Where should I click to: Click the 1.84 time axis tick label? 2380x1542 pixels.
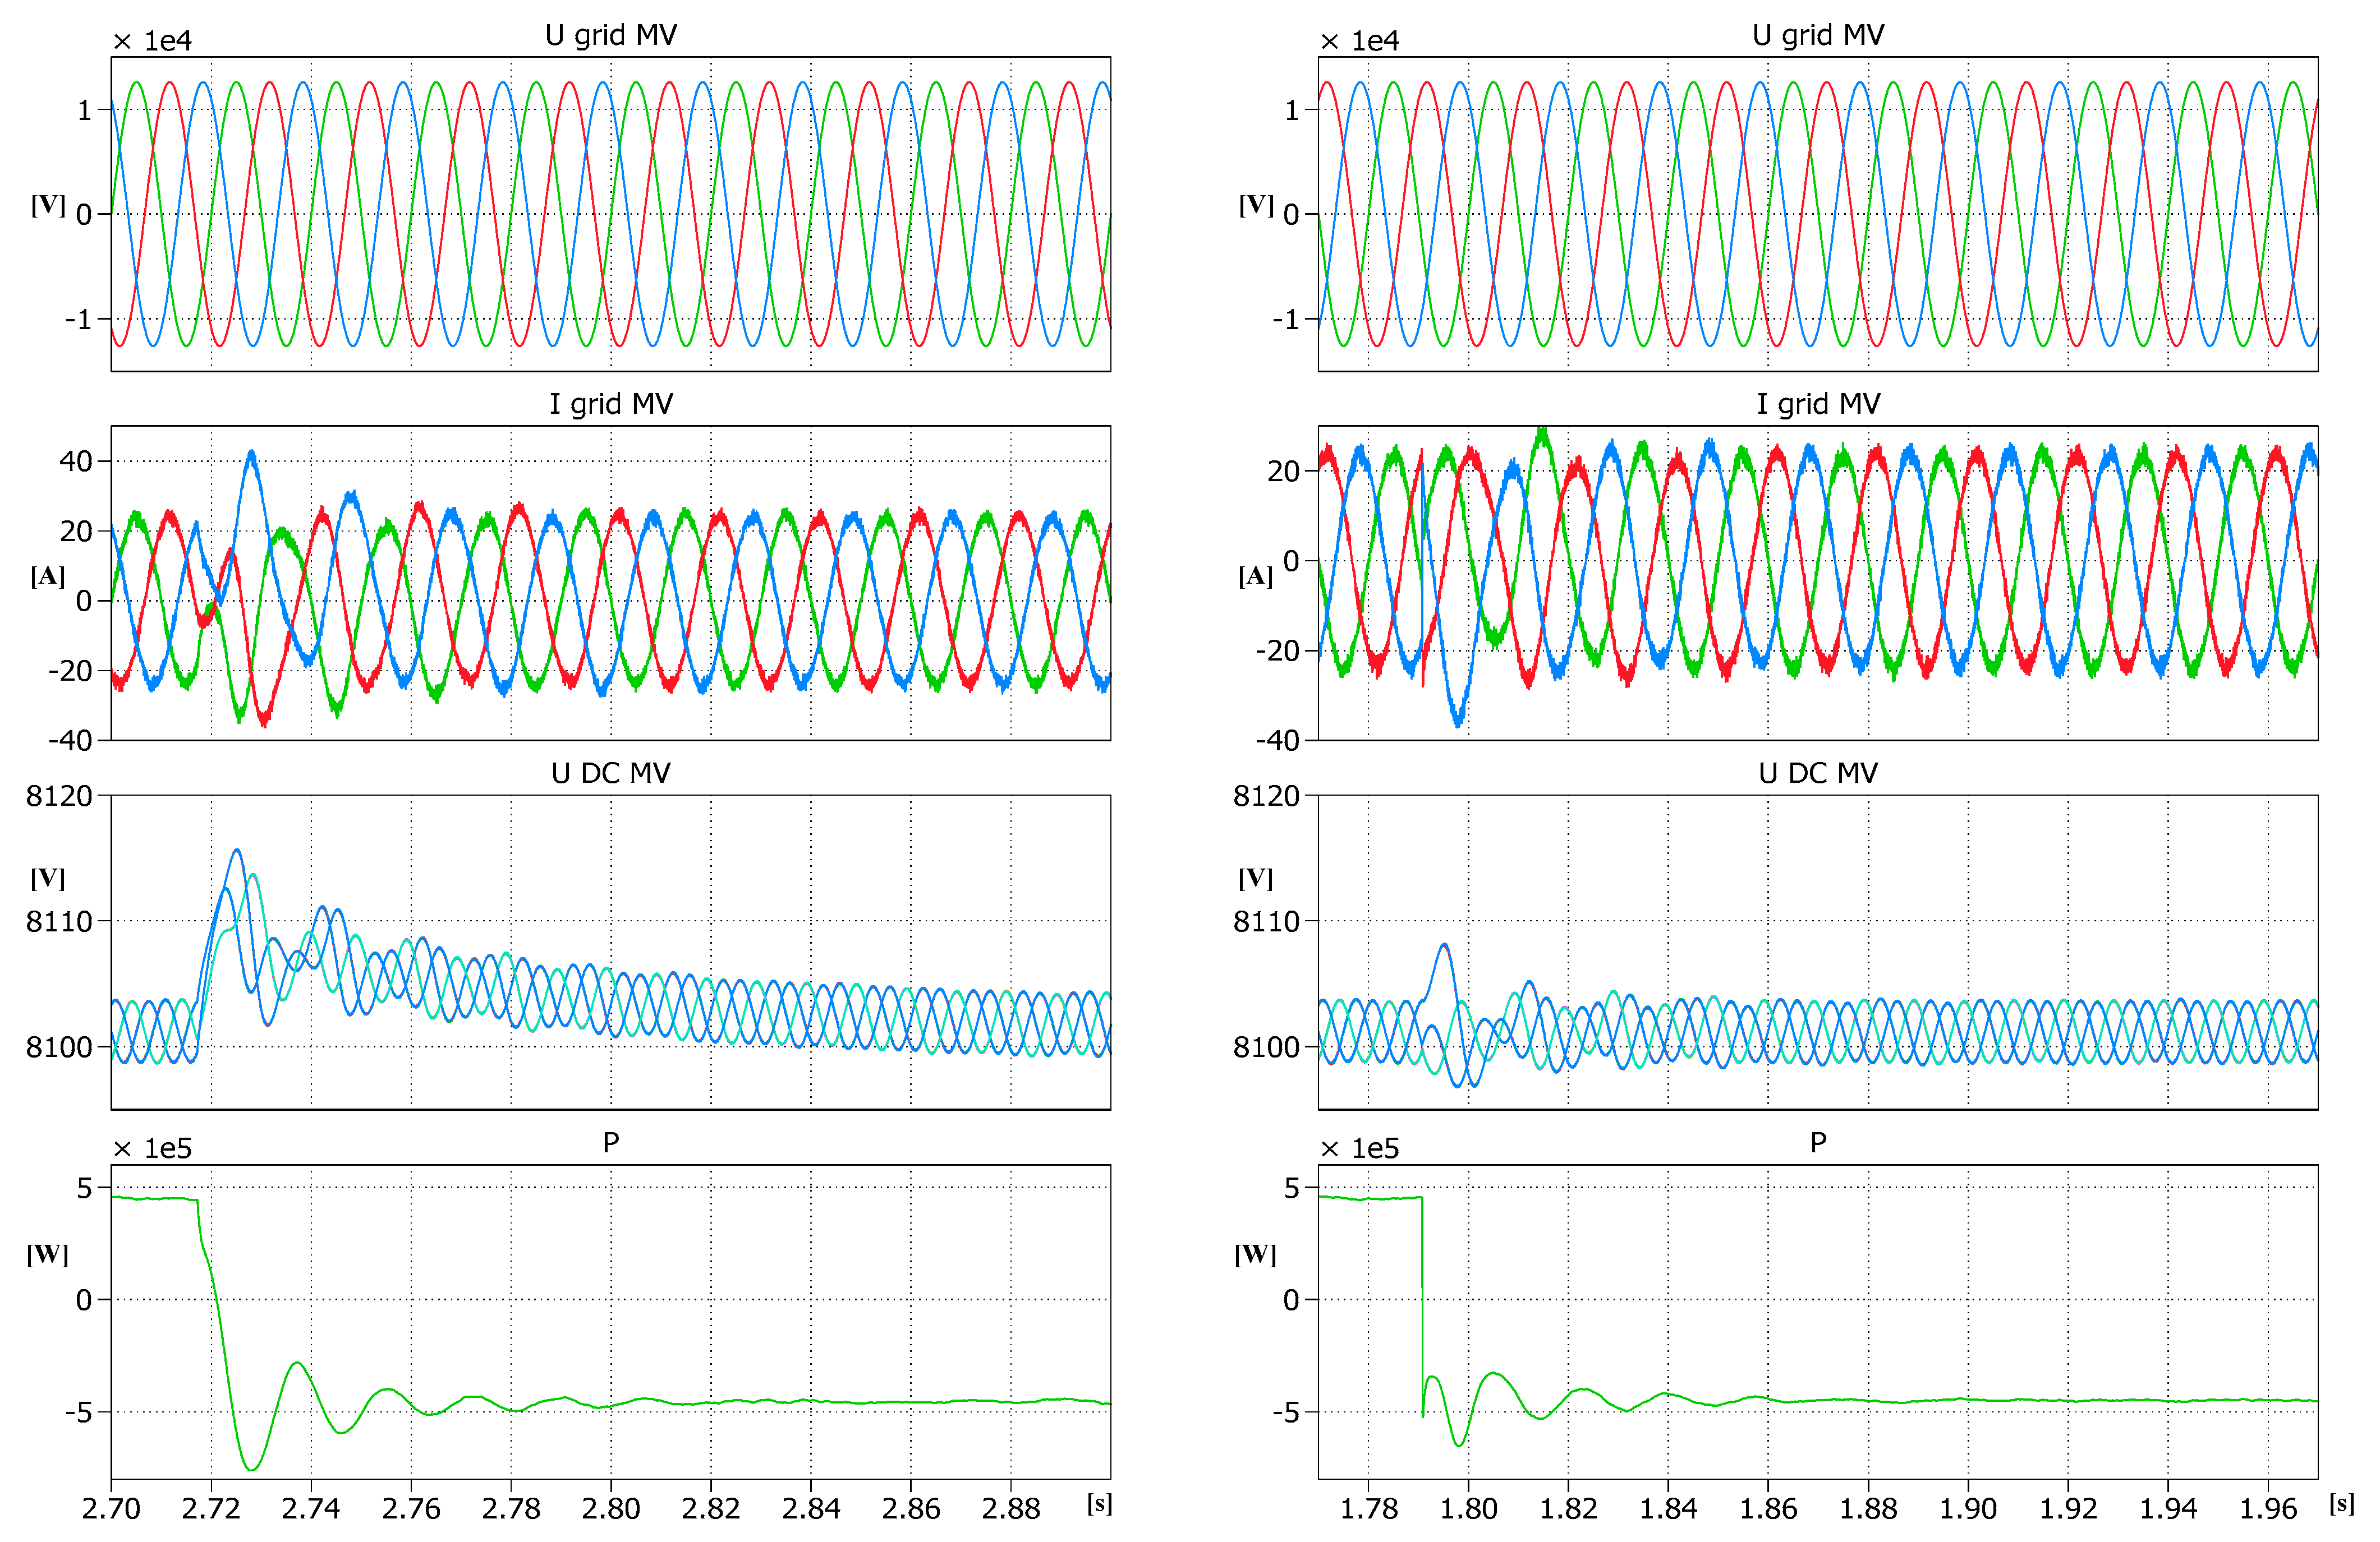click(x=1668, y=1508)
